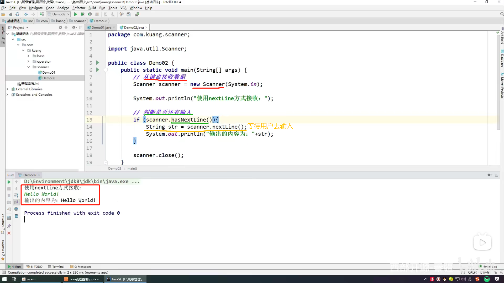Viewport: 504px width, 283px height.
Task: Open the Navigate menu
Action: pos(36,8)
